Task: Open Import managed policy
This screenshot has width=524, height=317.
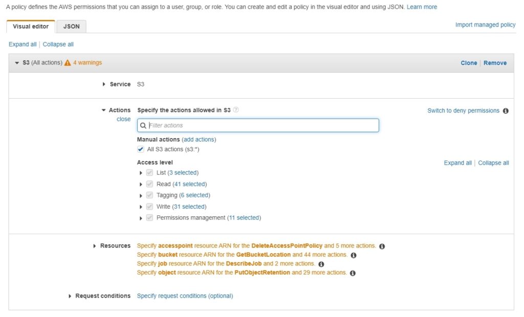Action: click(x=485, y=24)
